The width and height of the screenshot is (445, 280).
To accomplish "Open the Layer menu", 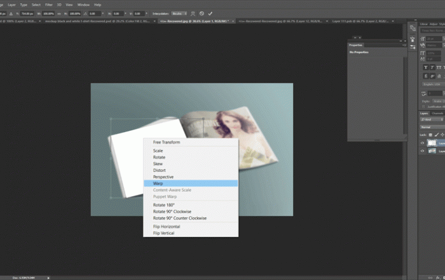I will pos(11,5).
